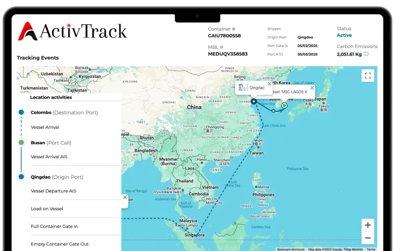Click Port Gate in date 05/02/2025
This screenshot has width=395, height=251.
[x=307, y=46]
